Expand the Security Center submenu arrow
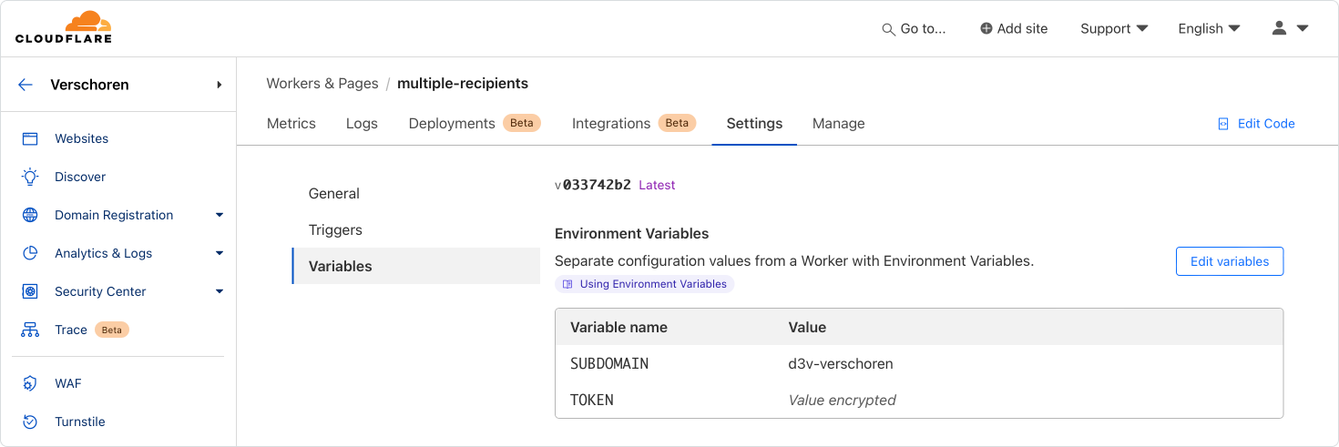 [220, 291]
